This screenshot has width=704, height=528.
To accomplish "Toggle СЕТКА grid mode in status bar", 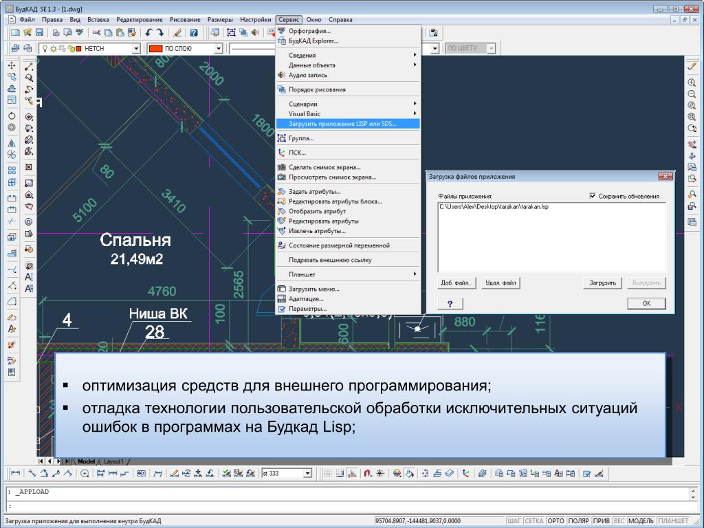I will [533, 521].
